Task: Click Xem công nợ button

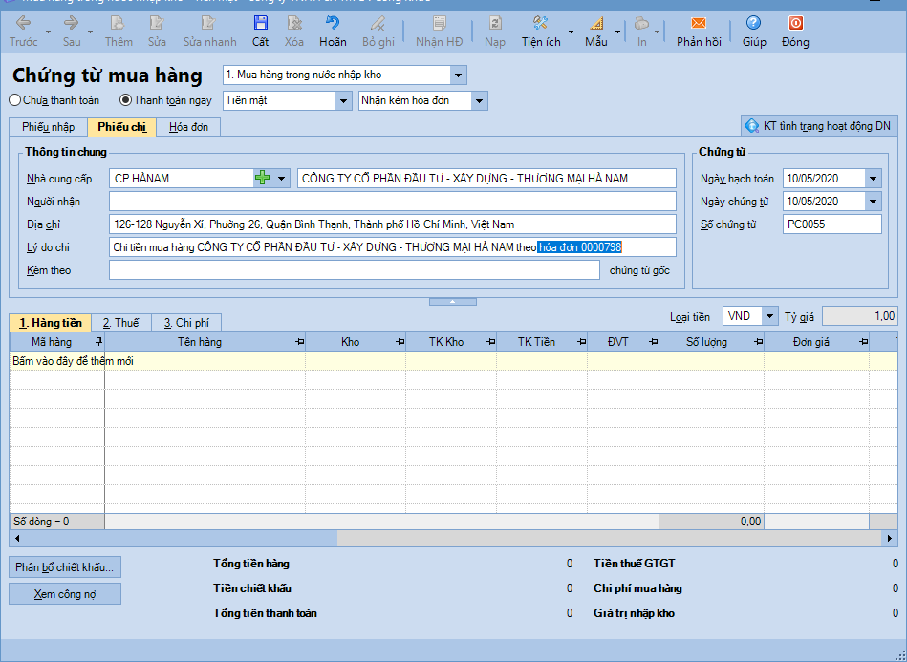Action: pyautogui.click(x=65, y=594)
